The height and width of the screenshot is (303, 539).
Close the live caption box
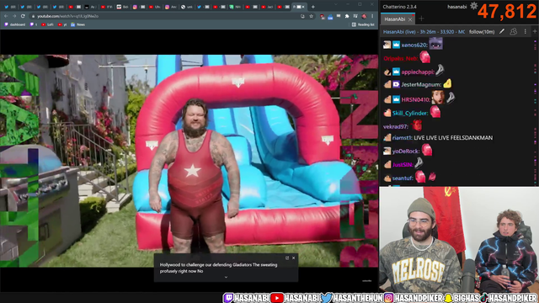coord(294,258)
